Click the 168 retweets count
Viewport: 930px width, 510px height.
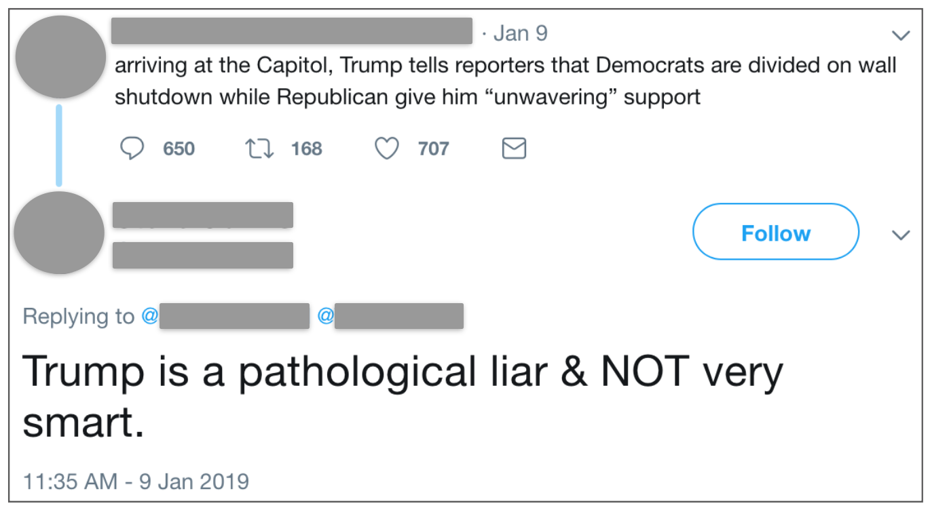pos(306,149)
